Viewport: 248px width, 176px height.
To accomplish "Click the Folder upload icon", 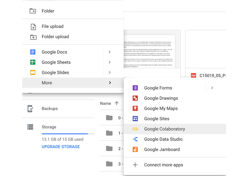I will (x=33, y=37).
